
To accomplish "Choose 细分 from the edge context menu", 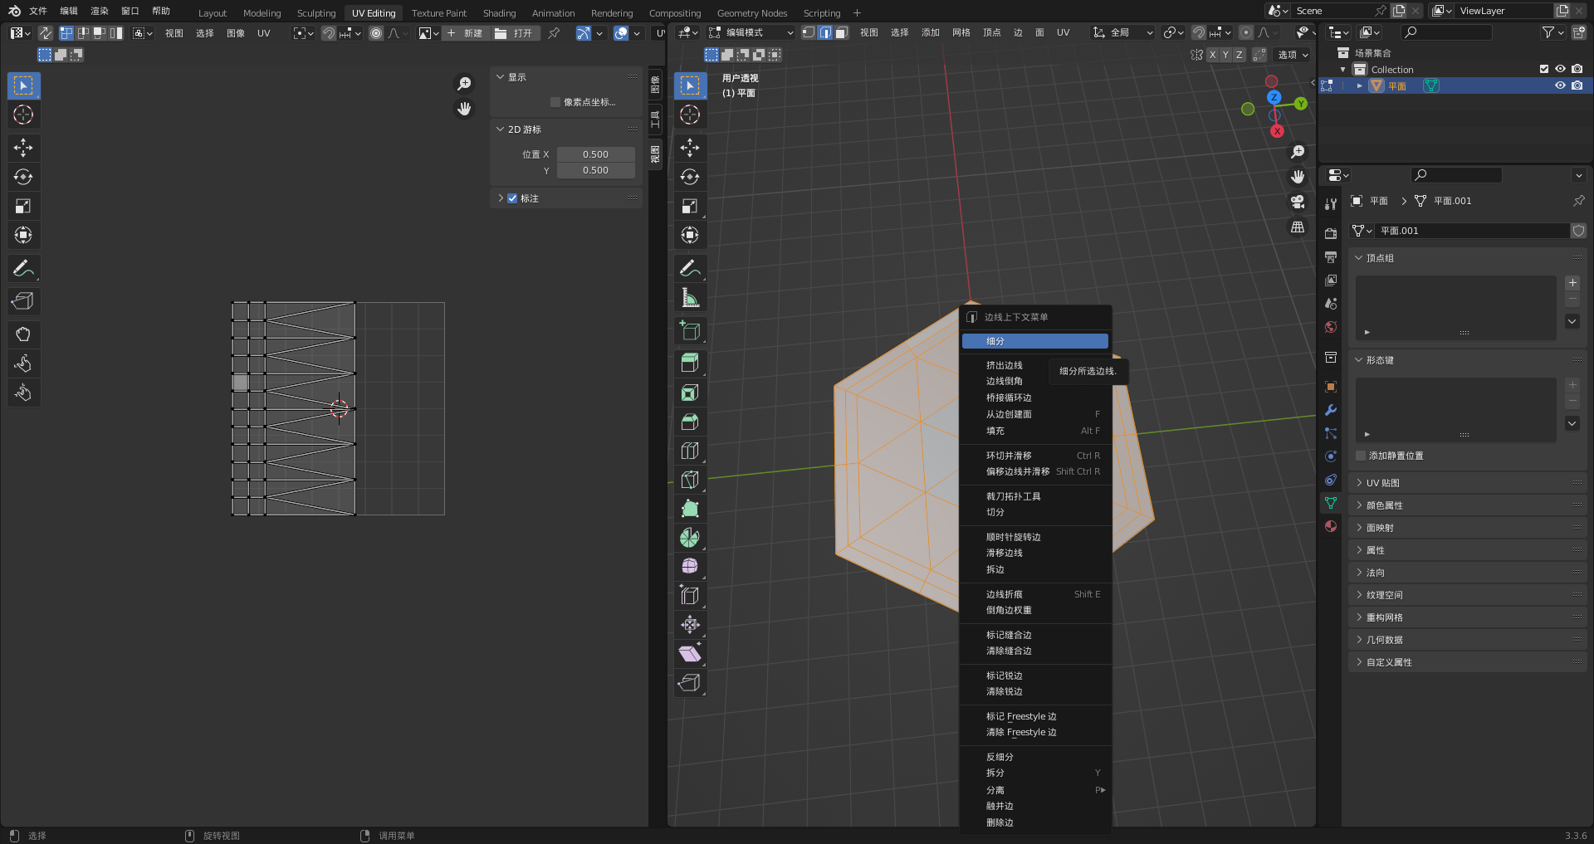I will (x=1034, y=341).
